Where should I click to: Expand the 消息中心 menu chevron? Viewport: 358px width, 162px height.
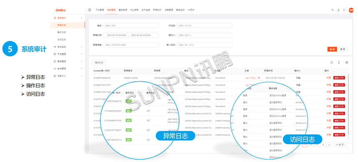click(x=82, y=76)
